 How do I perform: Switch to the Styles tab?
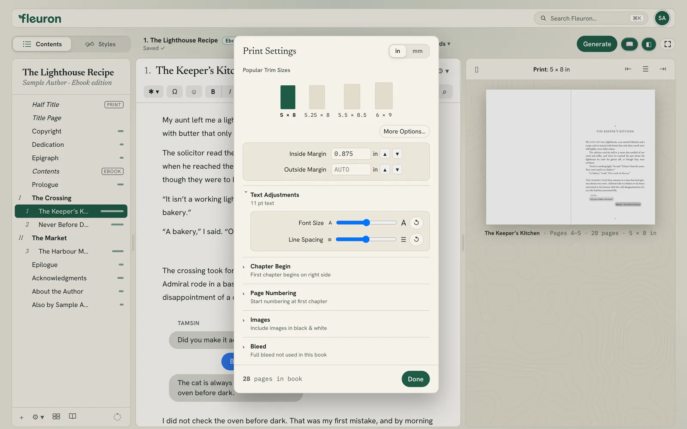coord(100,44)
